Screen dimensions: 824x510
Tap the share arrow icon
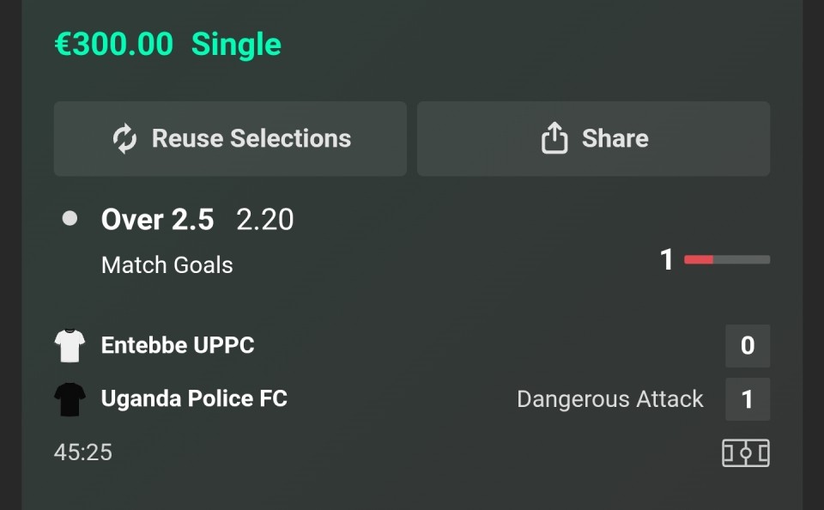click(554, 138)
